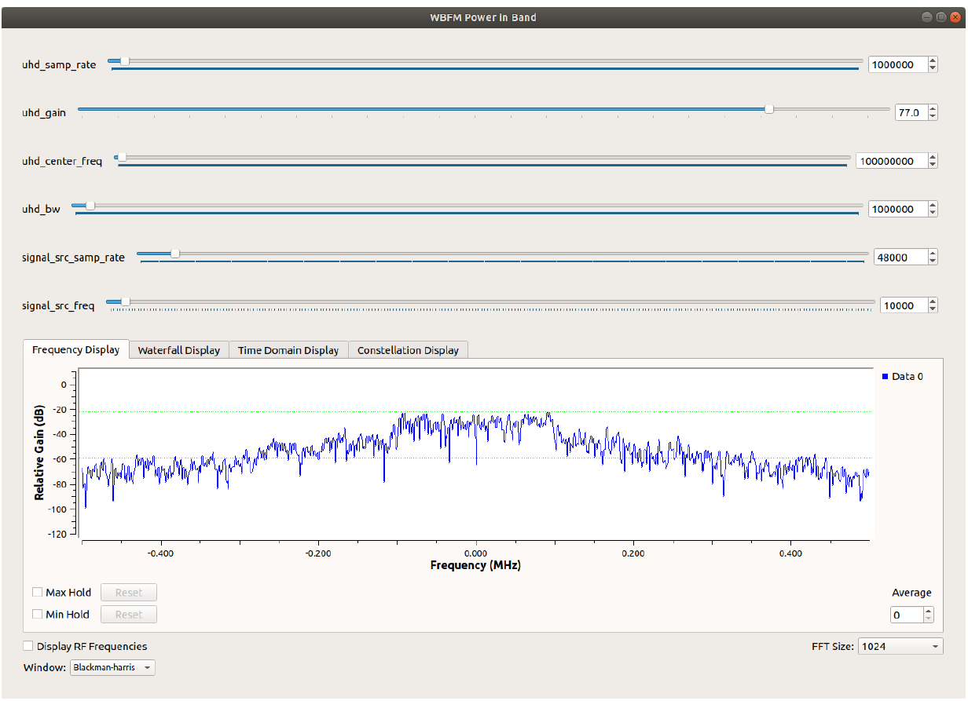This screenshot has width=968, height=701.
Task: Click the signal_src_freq value field
Action: [x=904, y=305]
